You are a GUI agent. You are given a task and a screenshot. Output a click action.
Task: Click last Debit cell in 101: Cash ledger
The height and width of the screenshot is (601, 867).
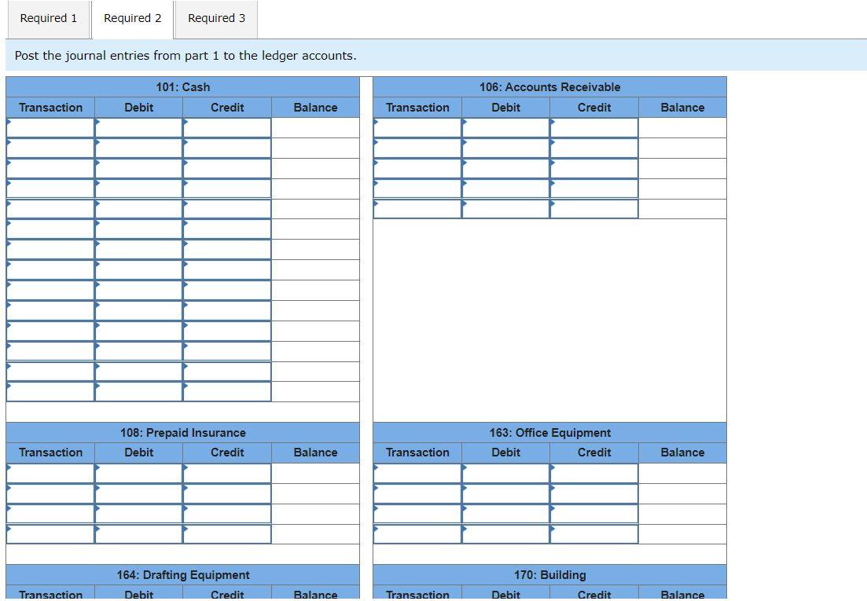point(139,391)
